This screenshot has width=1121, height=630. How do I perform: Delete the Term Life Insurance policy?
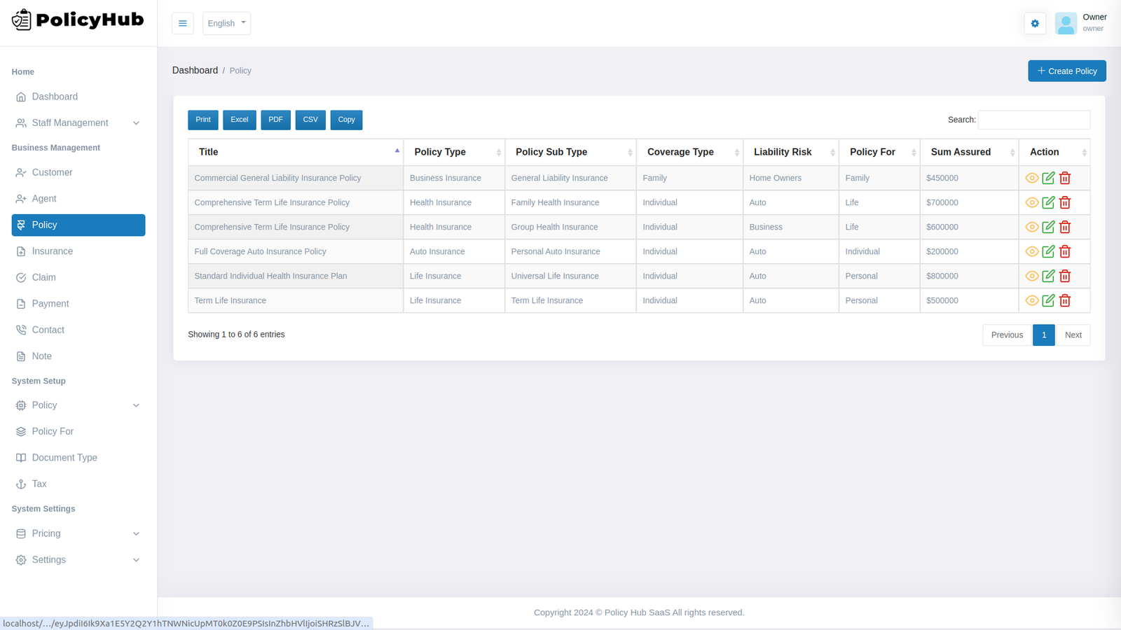(x=1065, y=300)
